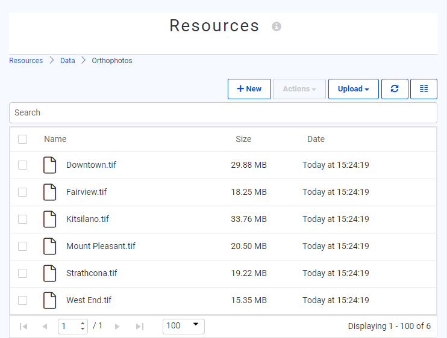Open the Actions dropdown
Screen dimensions: 447x338
(299, 89)
